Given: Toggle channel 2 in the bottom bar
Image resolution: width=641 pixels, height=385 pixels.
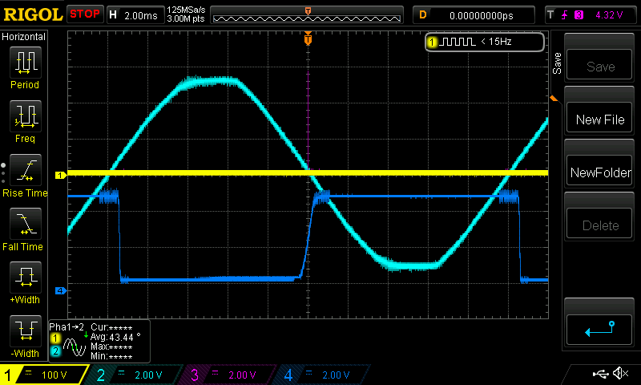Looking at the screenshot, I should [135, 375].
